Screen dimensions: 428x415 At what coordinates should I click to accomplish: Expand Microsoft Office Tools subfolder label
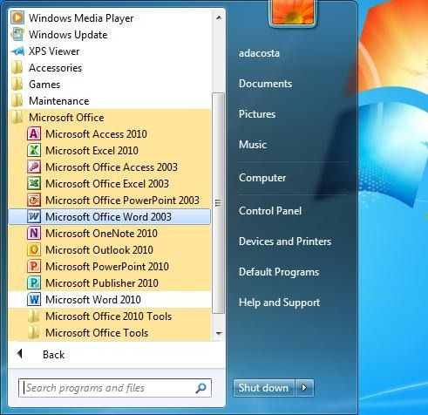click(x=97, y=333)
